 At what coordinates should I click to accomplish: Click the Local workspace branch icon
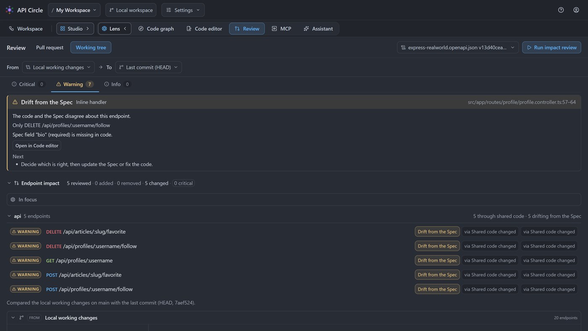111,10
